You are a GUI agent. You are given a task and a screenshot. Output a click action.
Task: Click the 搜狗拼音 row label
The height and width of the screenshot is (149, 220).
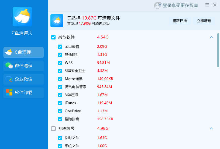pos(72,119)
